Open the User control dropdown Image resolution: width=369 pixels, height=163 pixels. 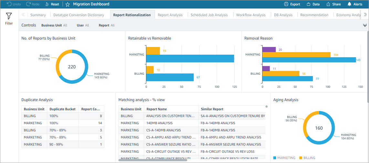83,25
